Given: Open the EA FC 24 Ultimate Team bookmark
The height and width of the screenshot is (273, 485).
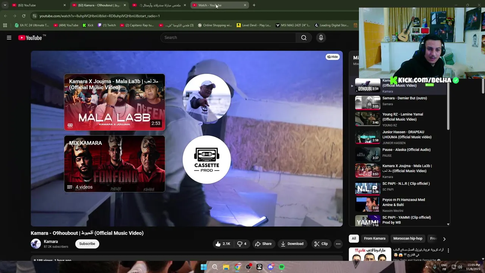Looking at the screenshot, I should point(31,25).
